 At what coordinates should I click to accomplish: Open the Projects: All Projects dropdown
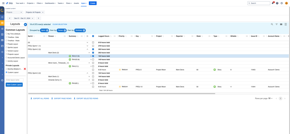tap(35, 12)
